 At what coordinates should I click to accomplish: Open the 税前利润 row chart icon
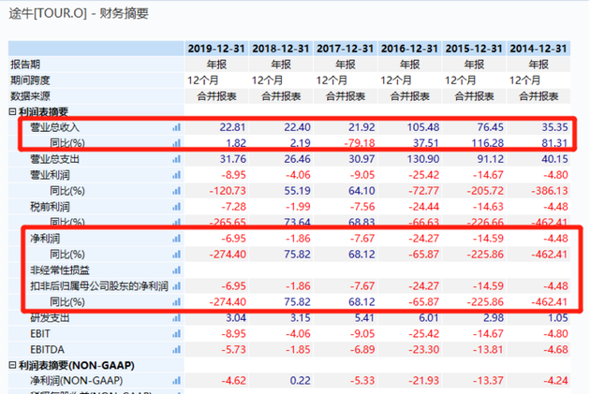pos(176,207)
